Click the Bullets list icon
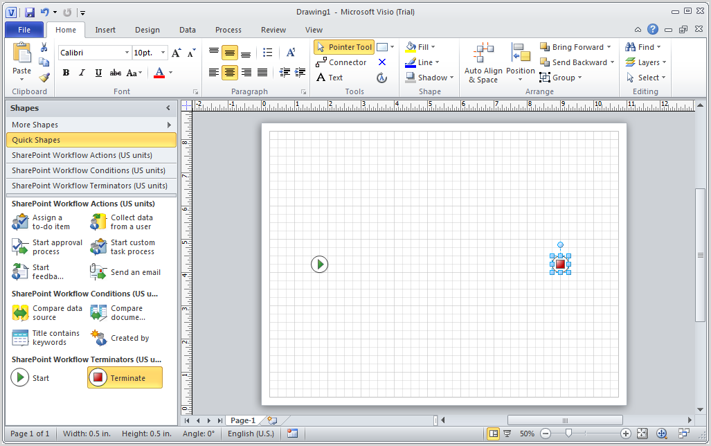This screenshot has width=711, height=446. tap(267, 53)
